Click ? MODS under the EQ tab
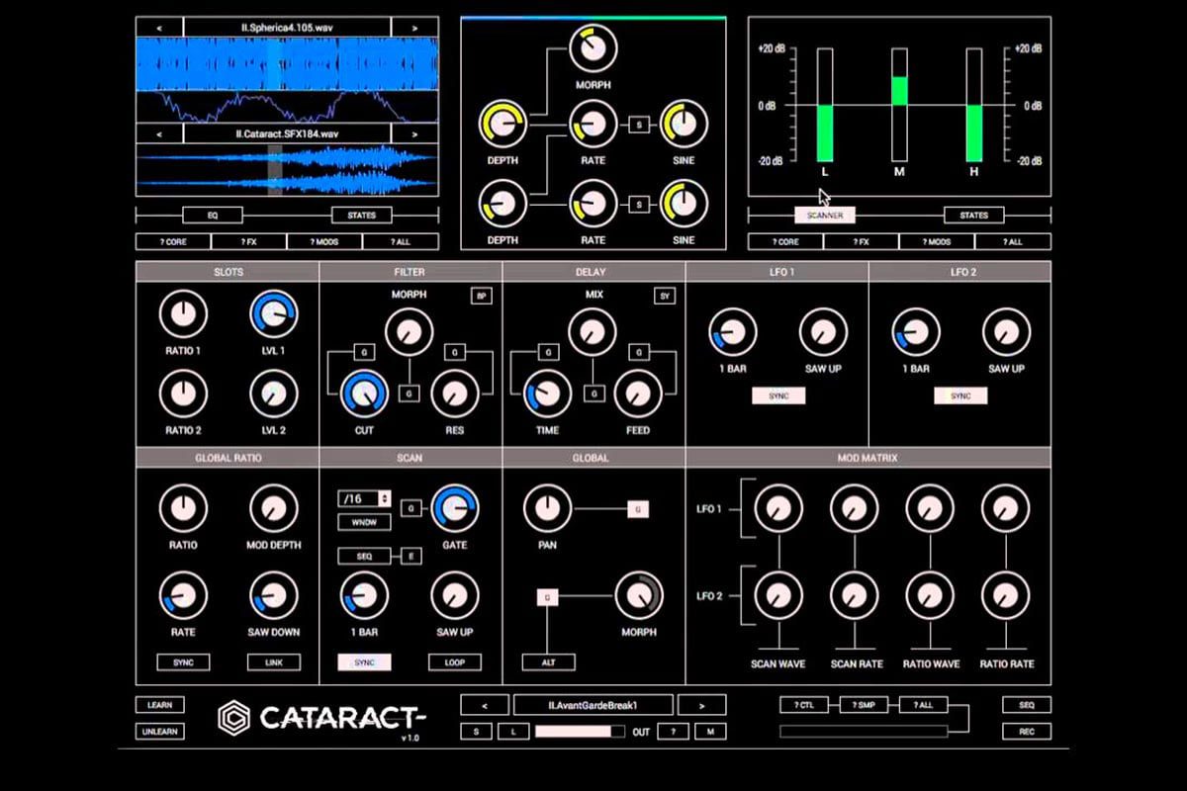This screenshot has width=1187, height=791. [324, 241]
